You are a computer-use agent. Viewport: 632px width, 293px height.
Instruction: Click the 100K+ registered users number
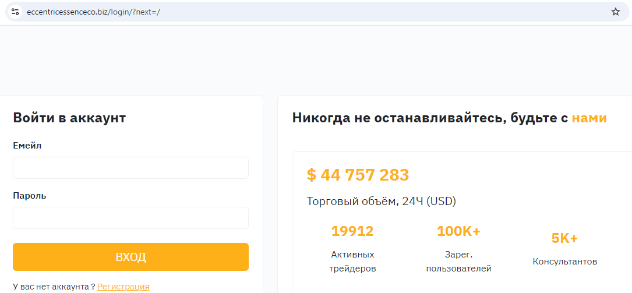458,231
